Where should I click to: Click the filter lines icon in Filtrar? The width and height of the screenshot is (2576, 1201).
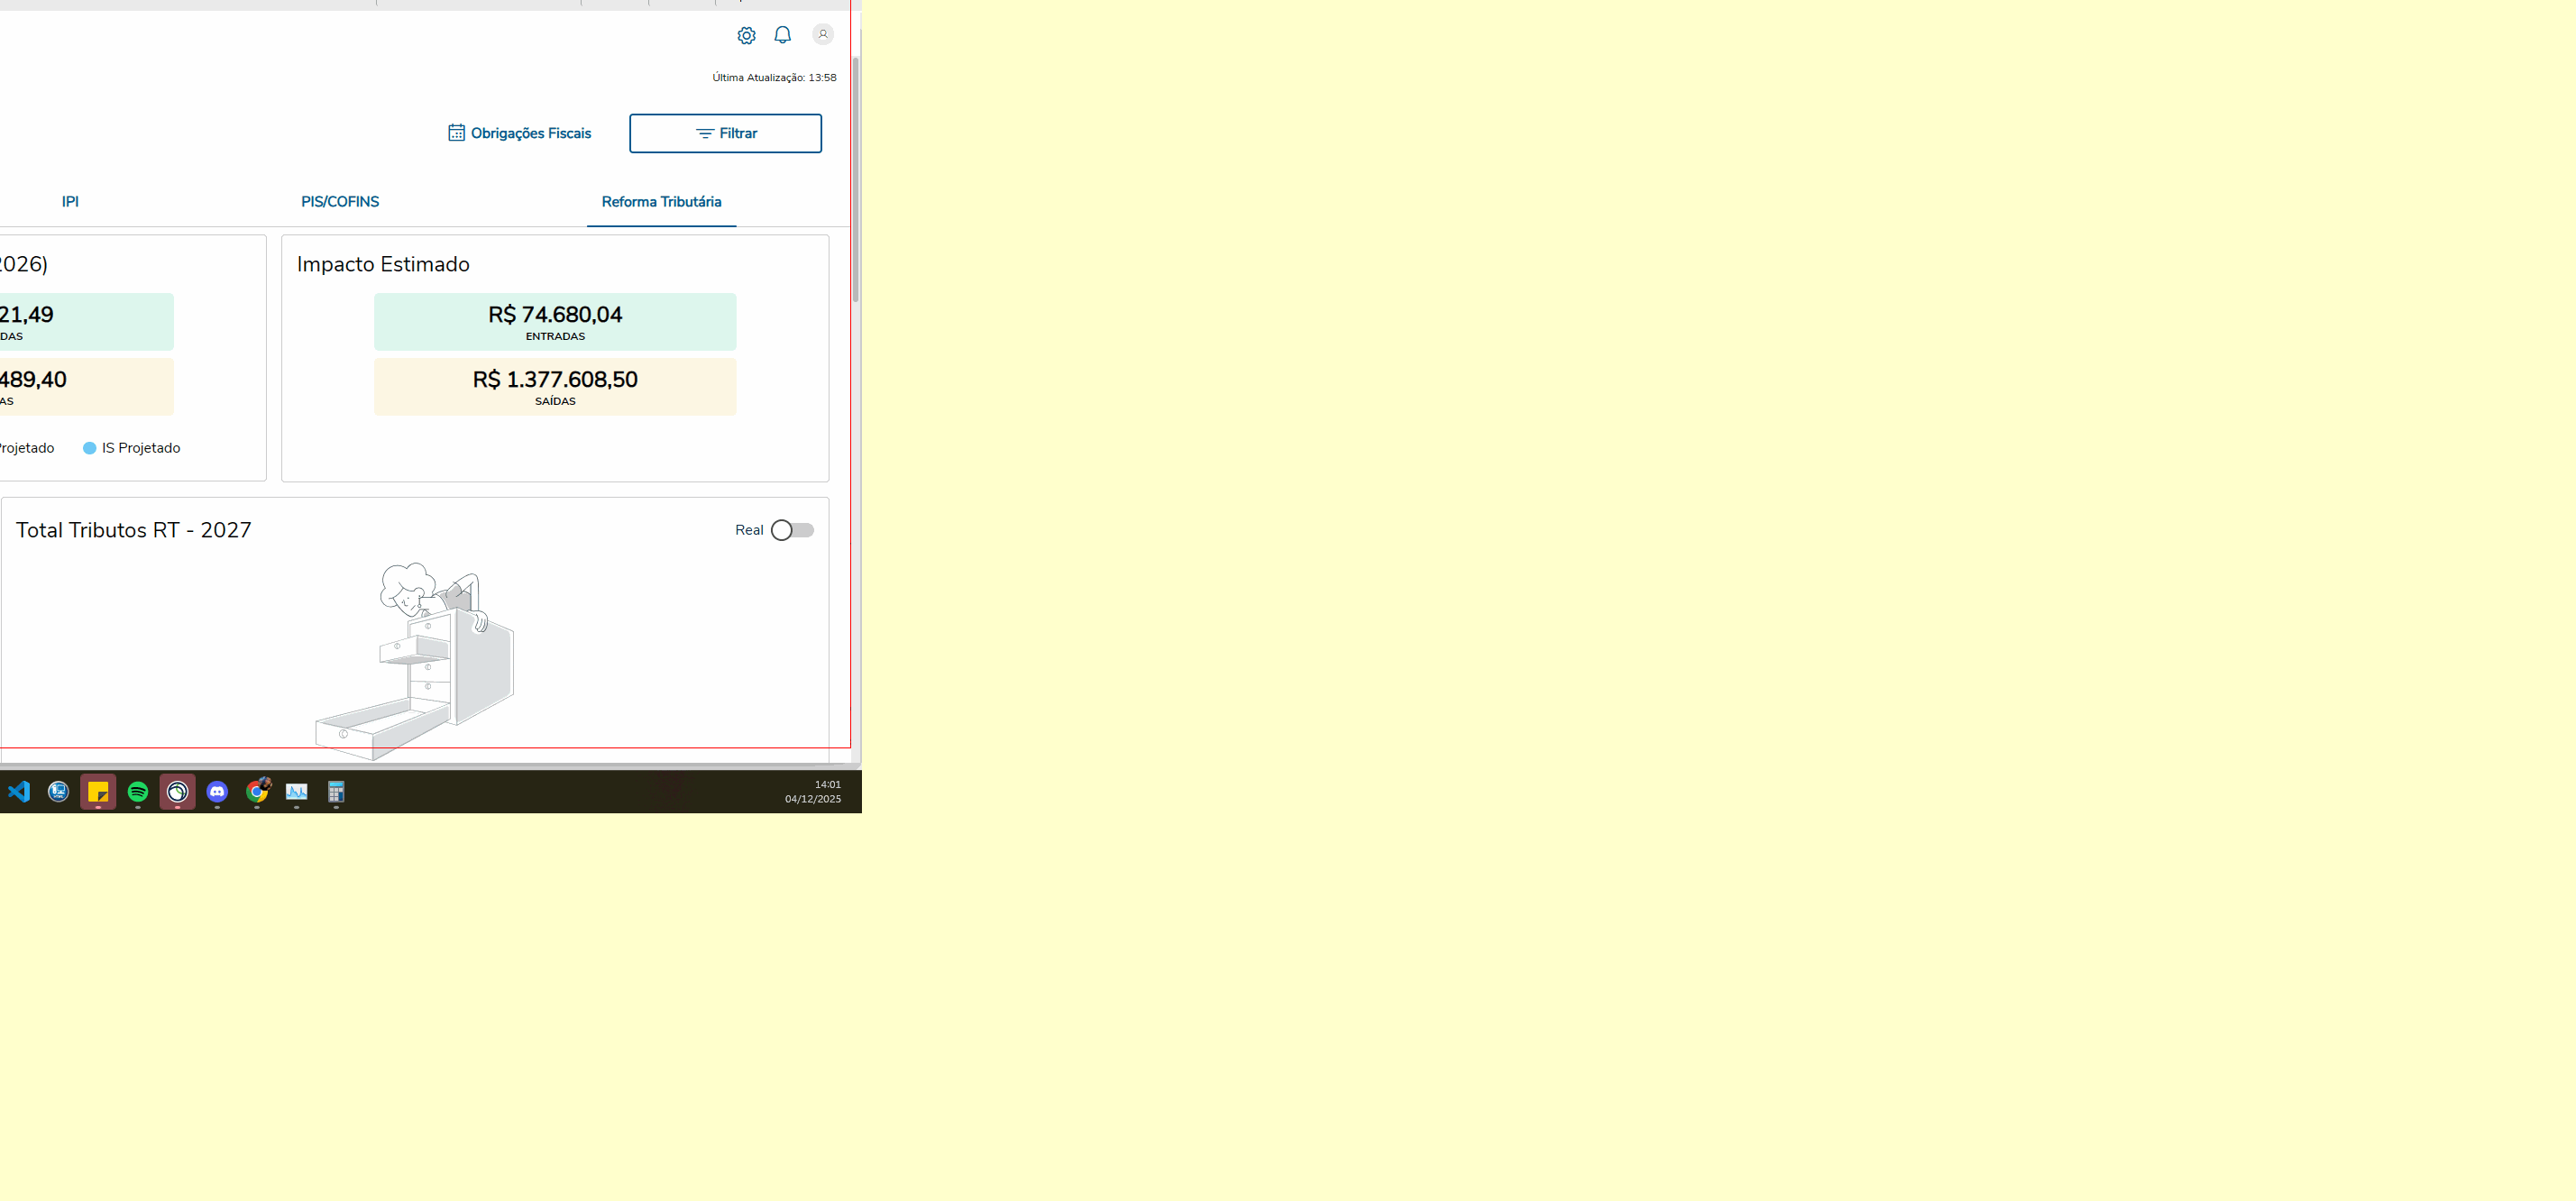704,133
